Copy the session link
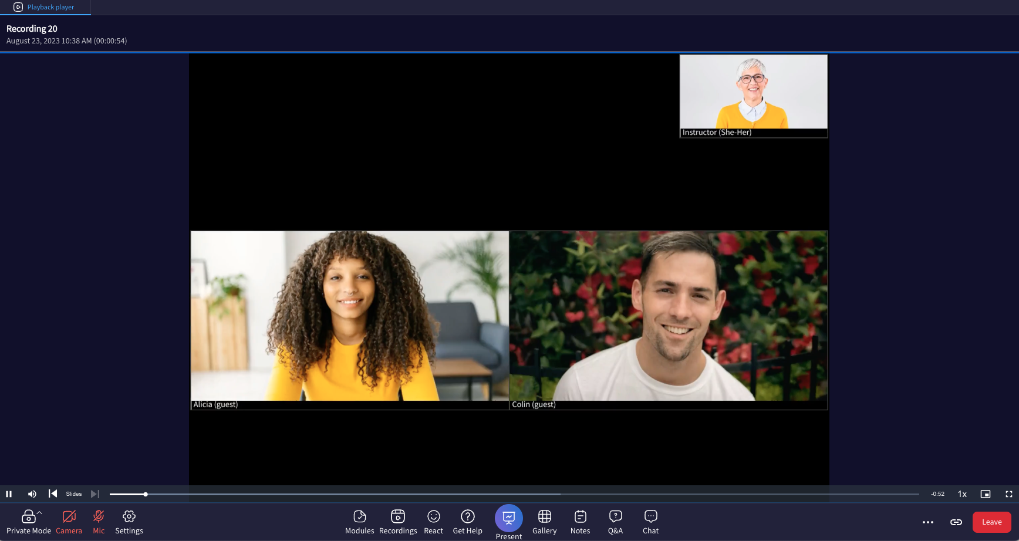 point(956,522)
